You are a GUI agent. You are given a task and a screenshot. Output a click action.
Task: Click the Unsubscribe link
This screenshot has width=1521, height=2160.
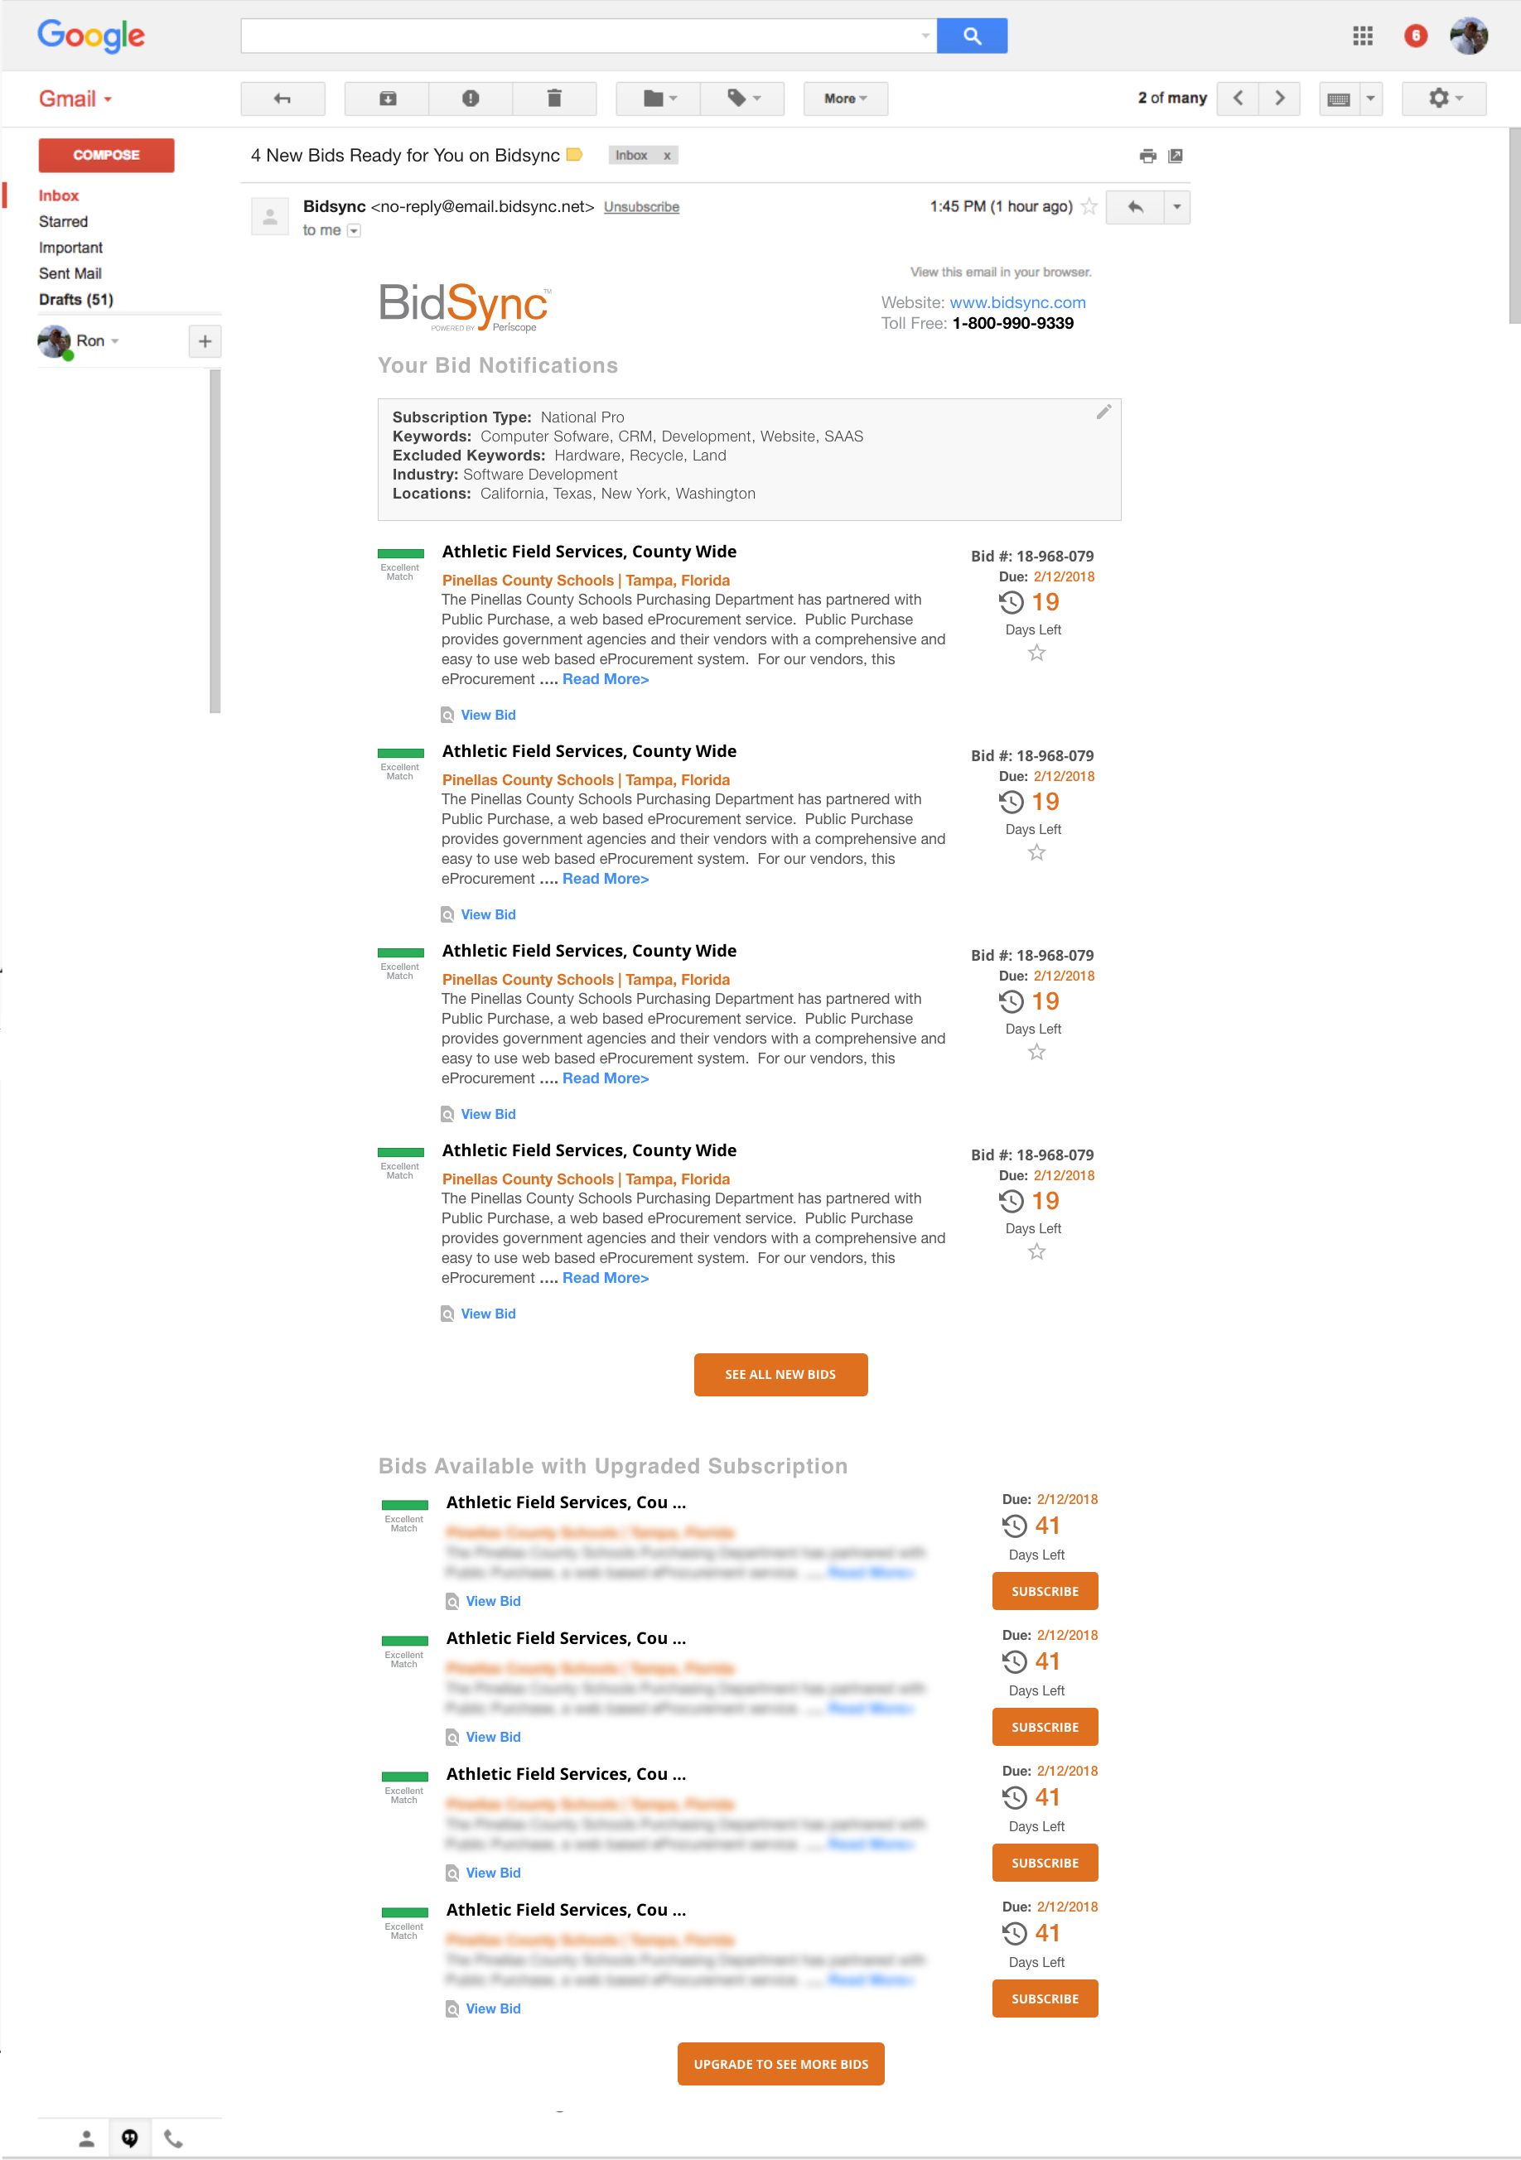tap(641, 207)
